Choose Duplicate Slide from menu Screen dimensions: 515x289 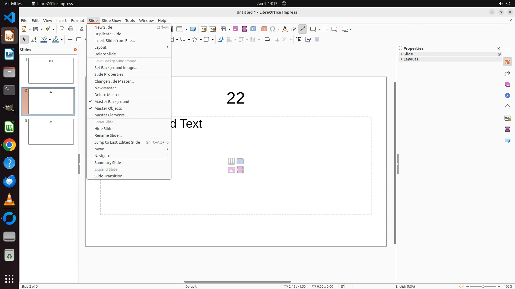(x=108, y=34)
